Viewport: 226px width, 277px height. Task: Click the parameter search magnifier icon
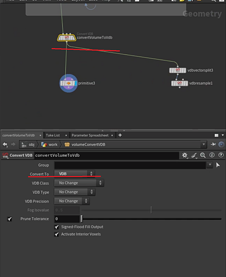coord(203,155)
